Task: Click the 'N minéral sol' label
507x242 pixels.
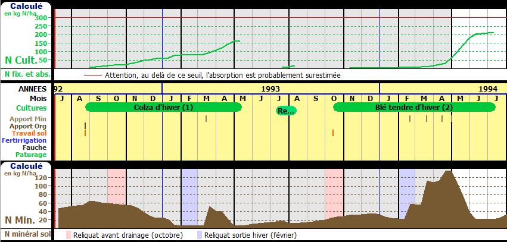Action: coord(27,234)
